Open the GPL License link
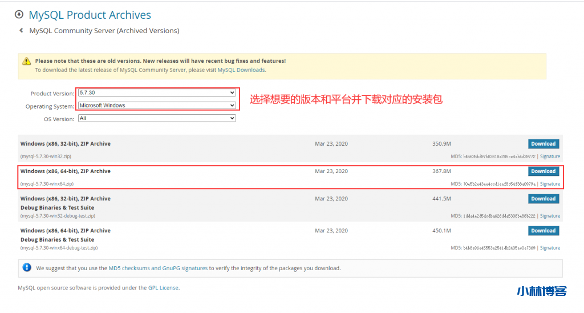Viewport: 584px width, 313px height. point(163,288)
